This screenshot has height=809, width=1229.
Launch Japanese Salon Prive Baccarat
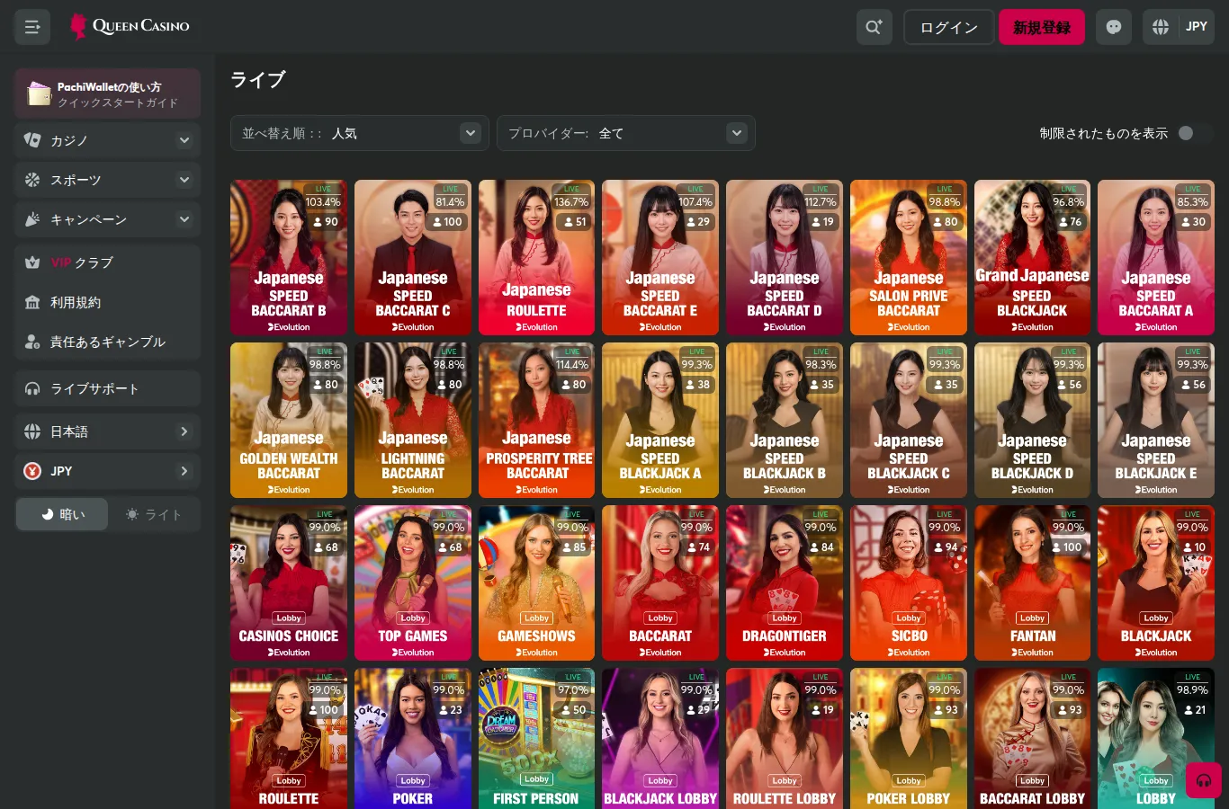coord(909,257)
